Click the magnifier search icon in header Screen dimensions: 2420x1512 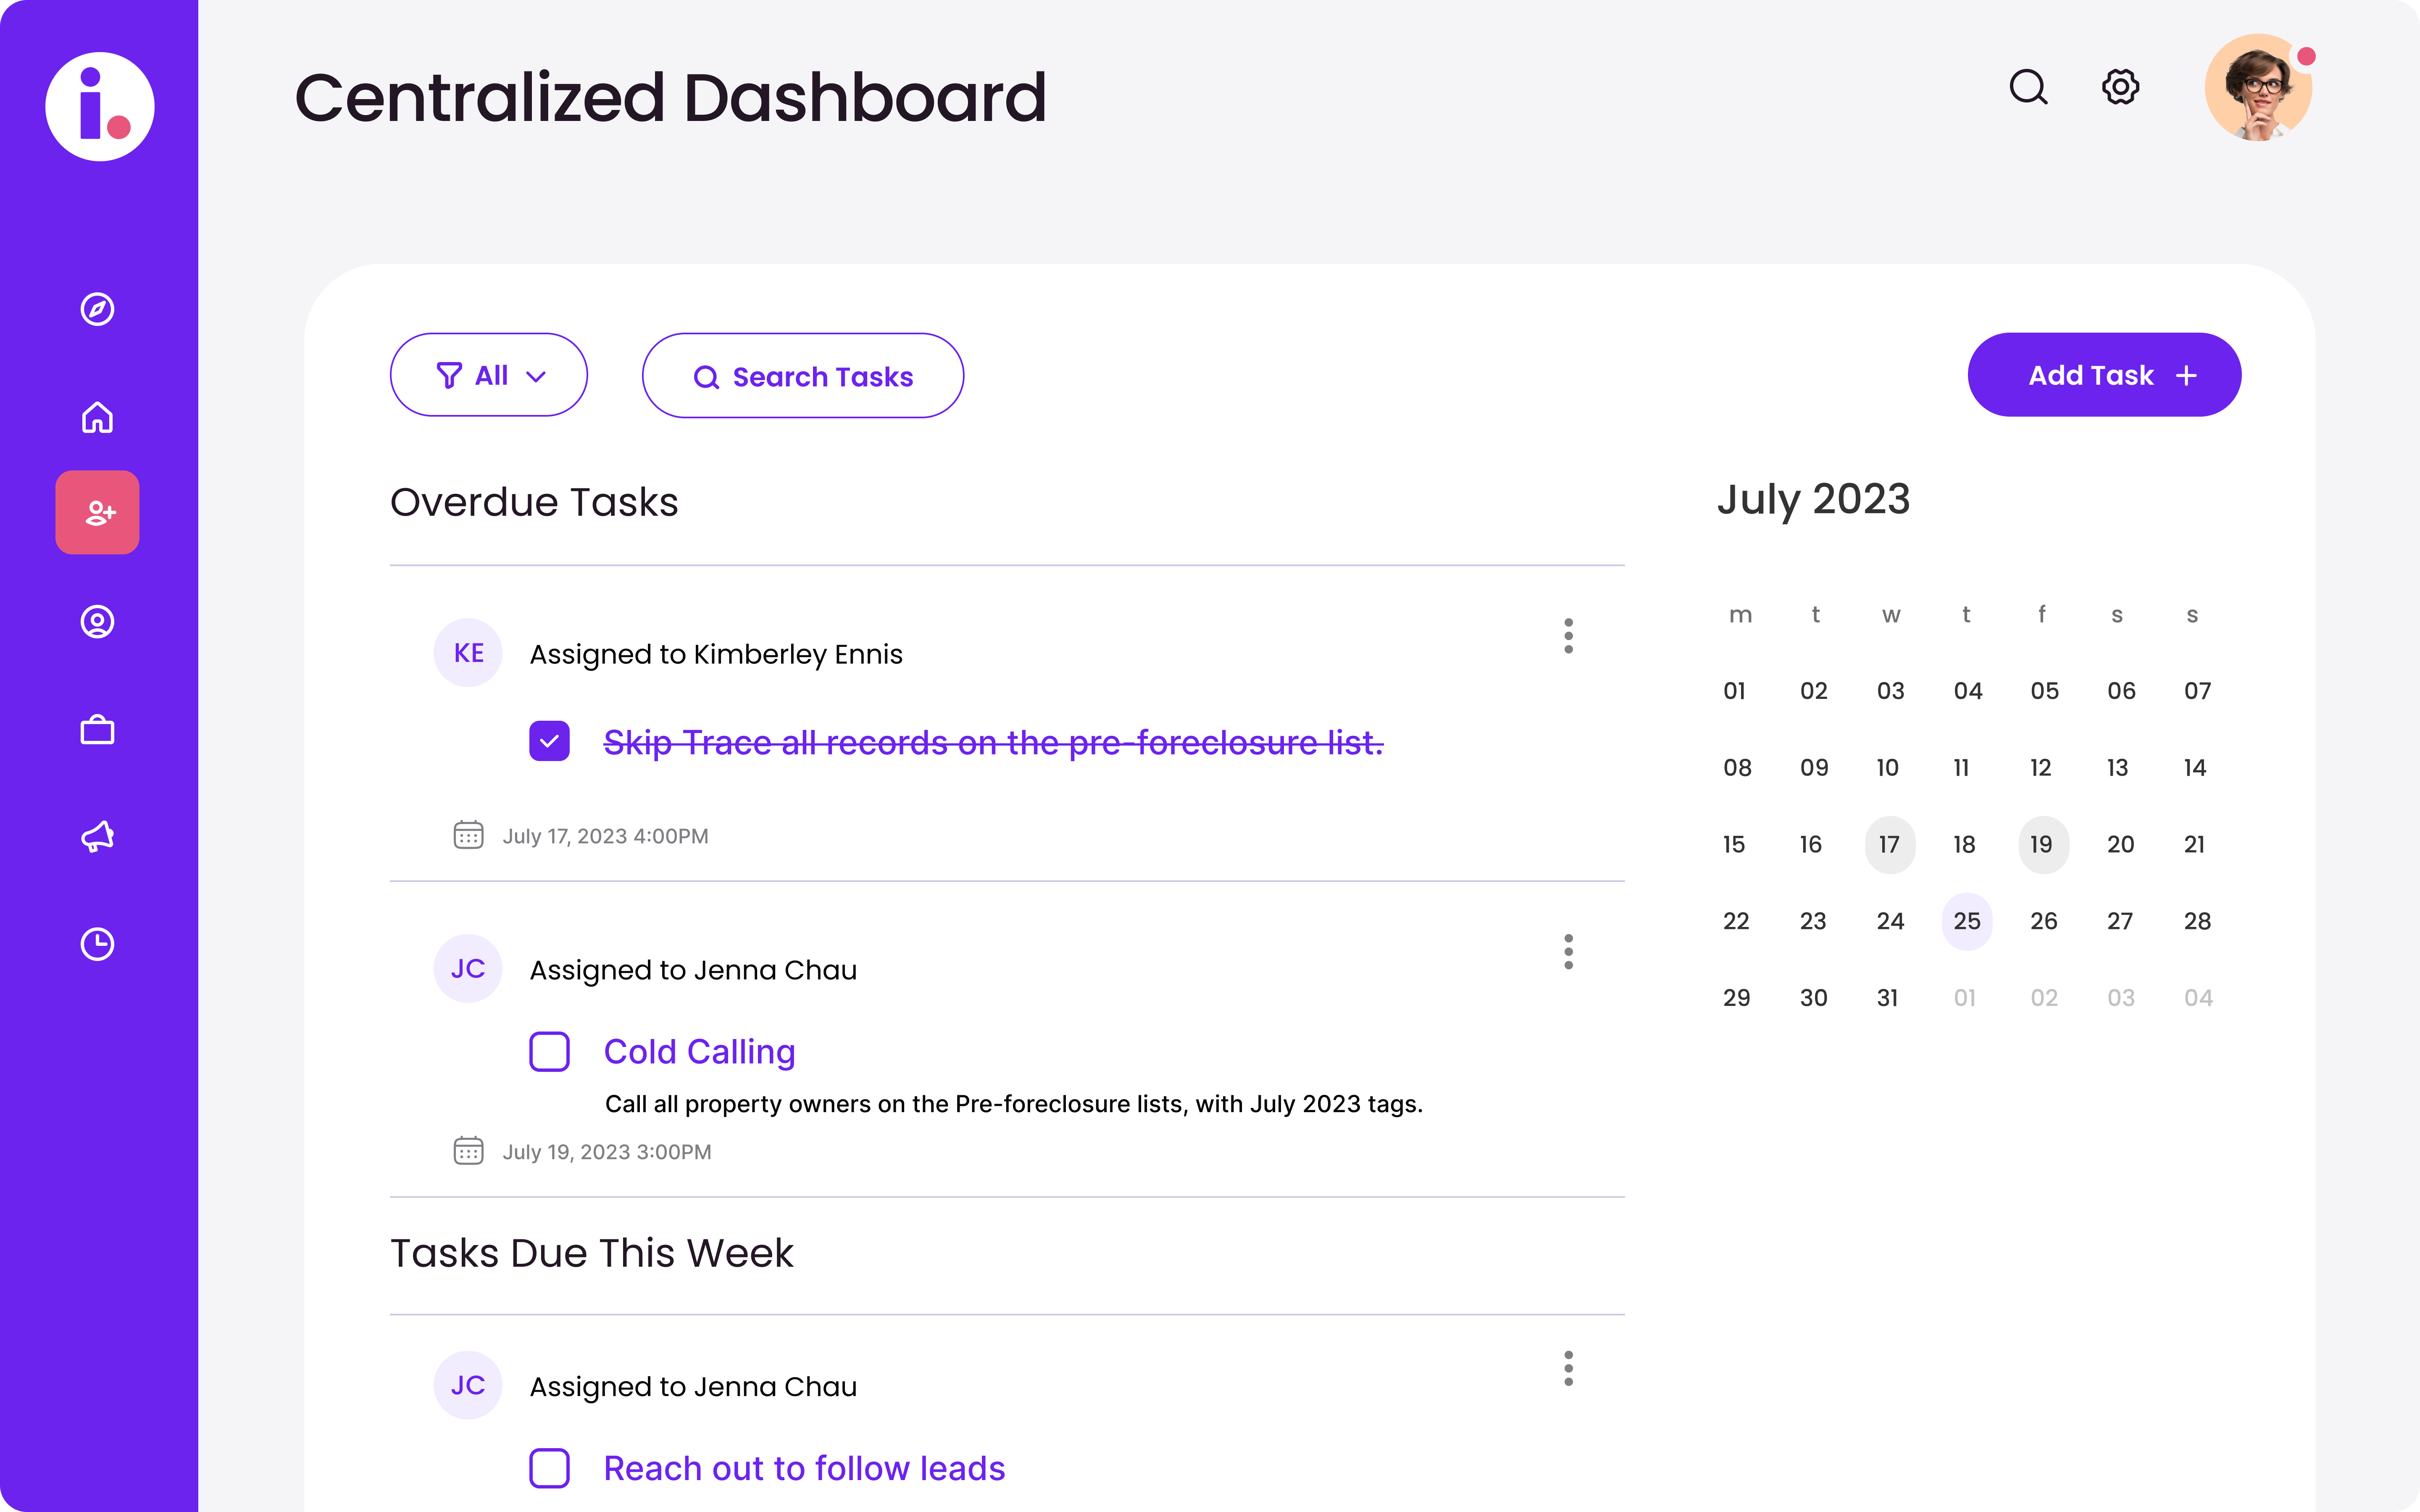(2028, 87)
